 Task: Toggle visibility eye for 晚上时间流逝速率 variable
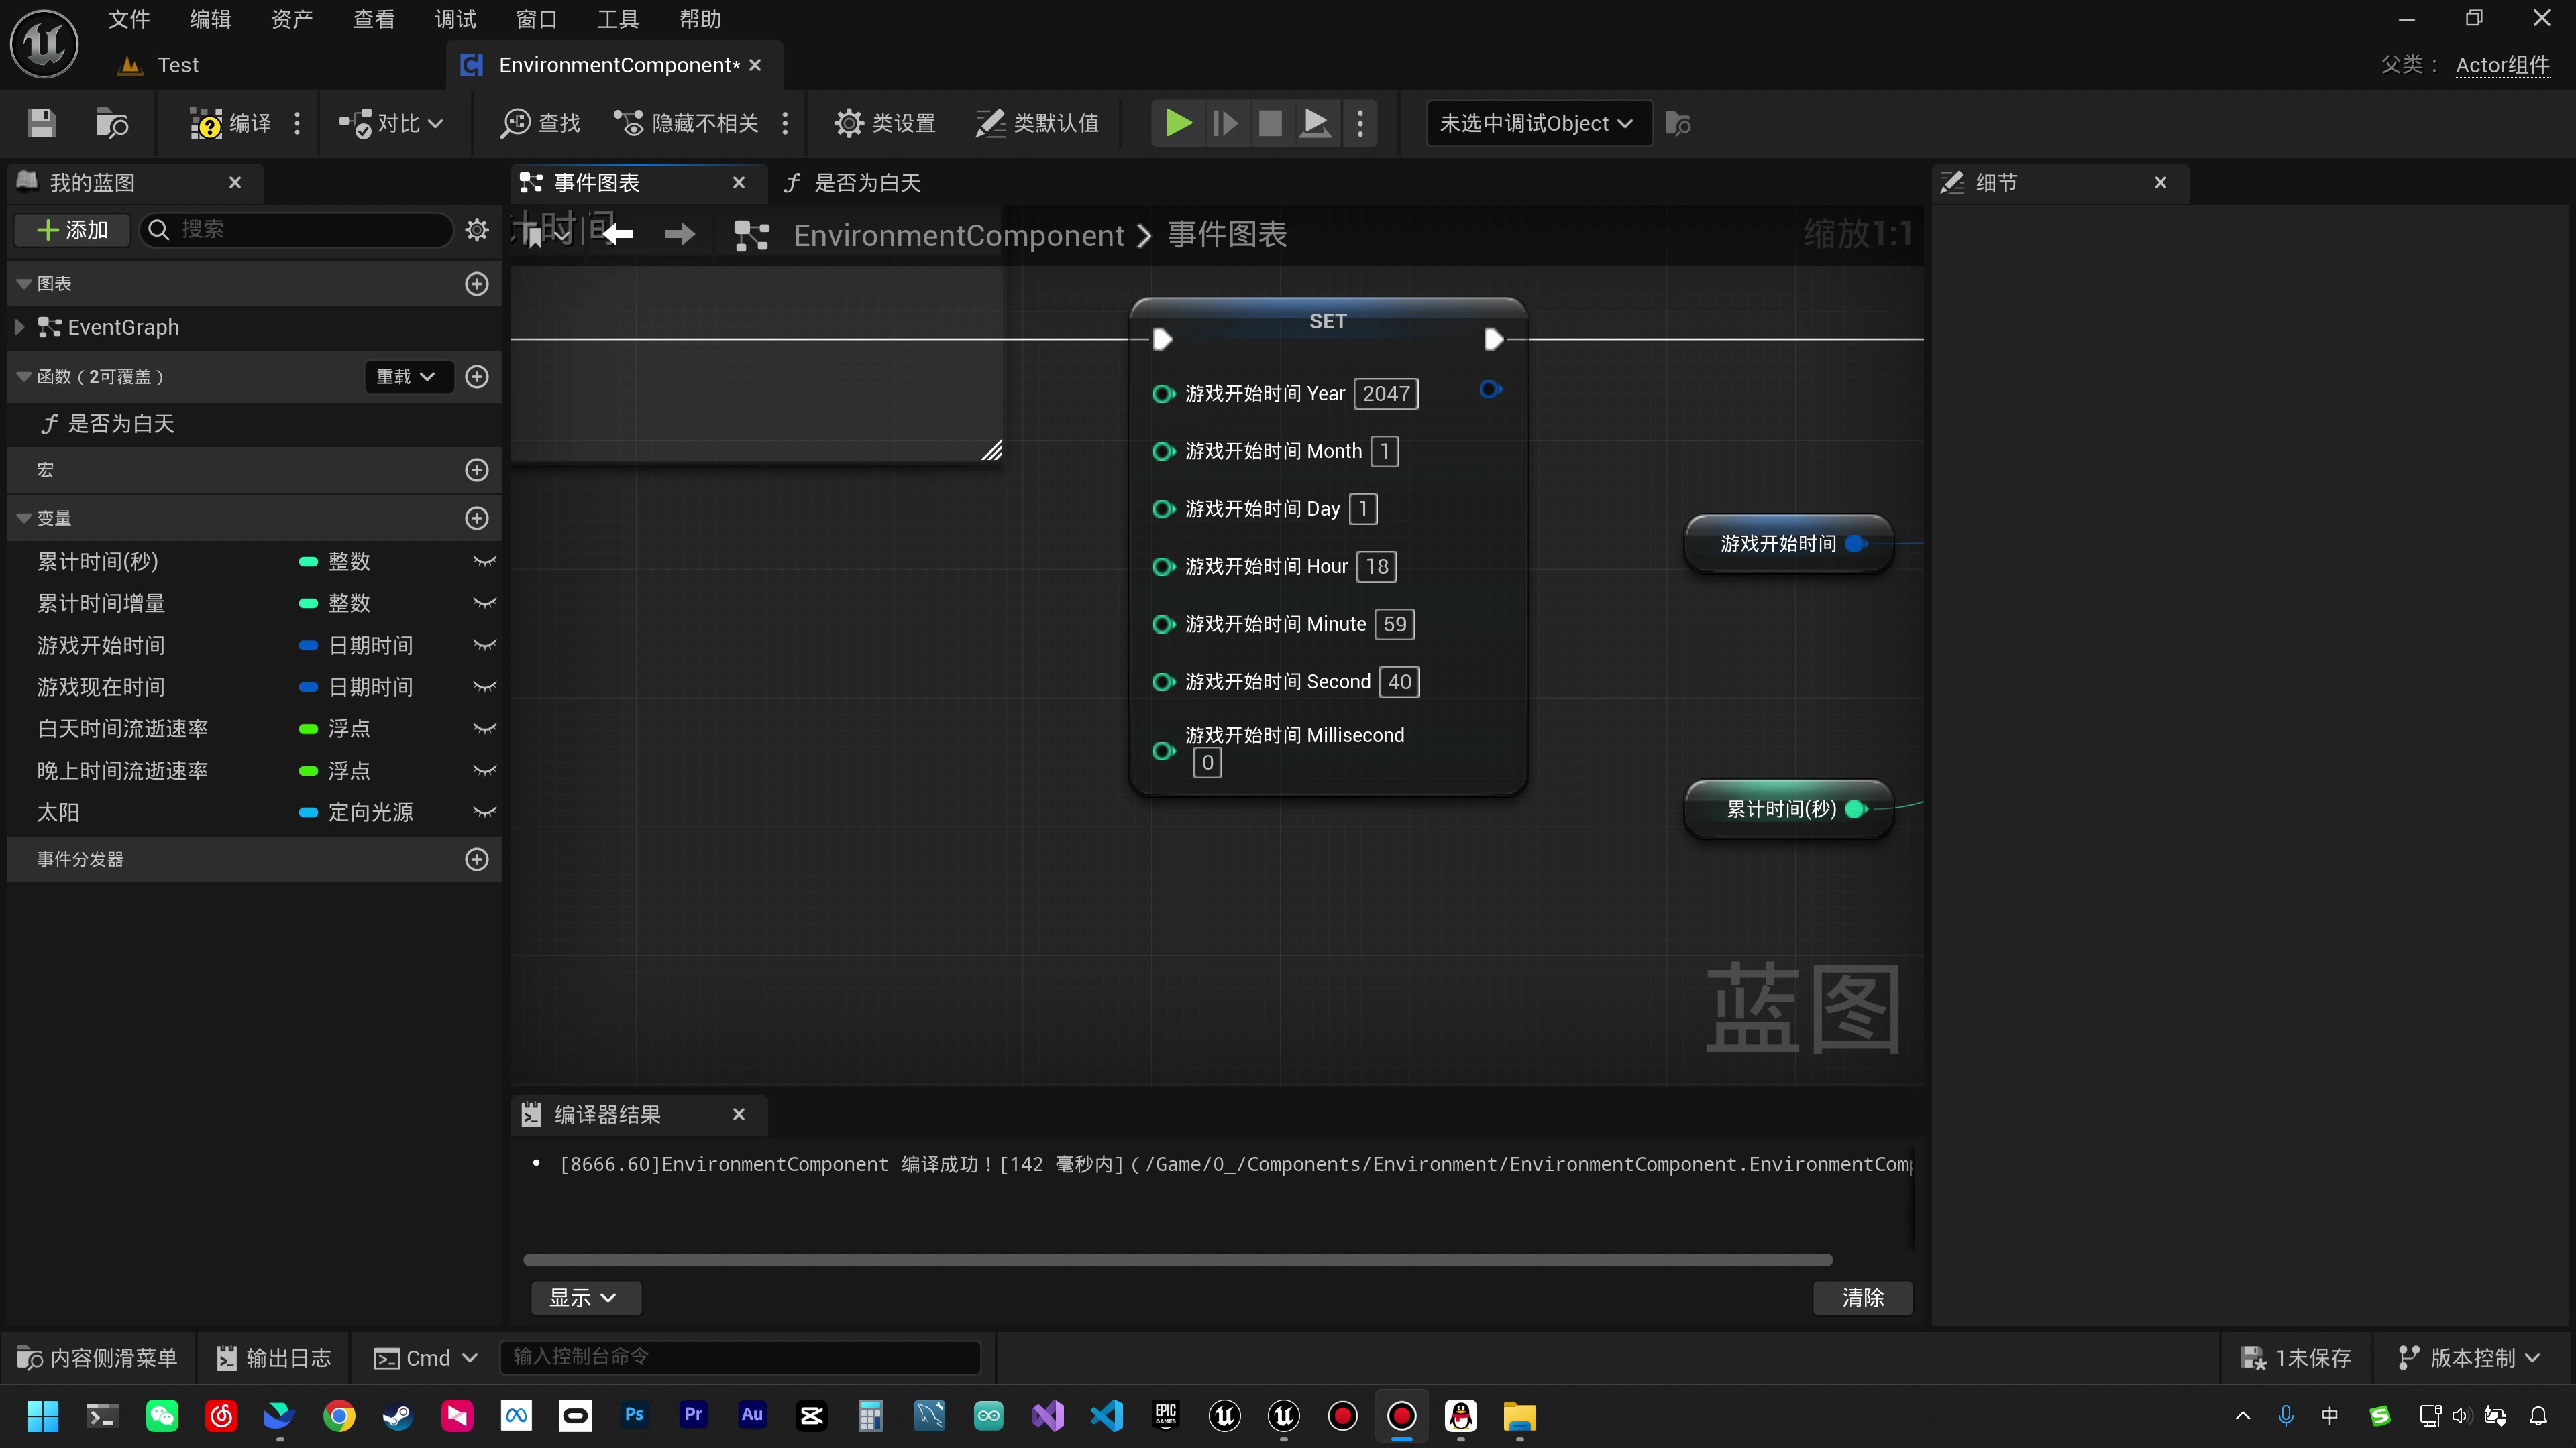point(485,772)
